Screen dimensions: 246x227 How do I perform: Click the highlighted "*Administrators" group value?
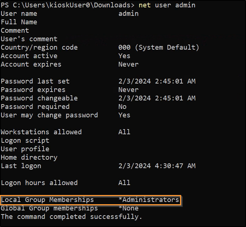pos(149,200)
